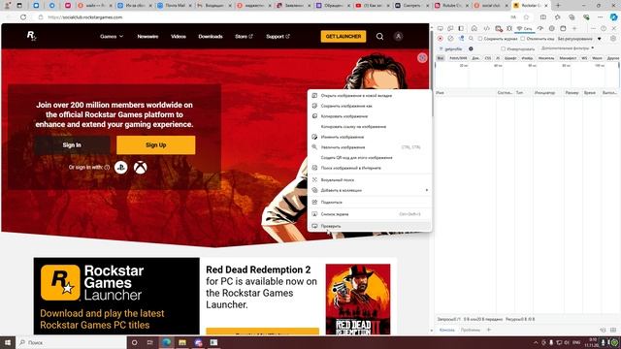Filter network requests by Fetch/XHR

point(458,58)
